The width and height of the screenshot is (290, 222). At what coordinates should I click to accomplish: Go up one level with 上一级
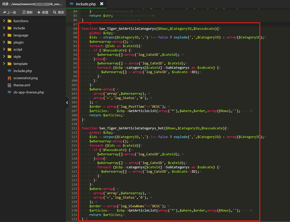(10, 12)
